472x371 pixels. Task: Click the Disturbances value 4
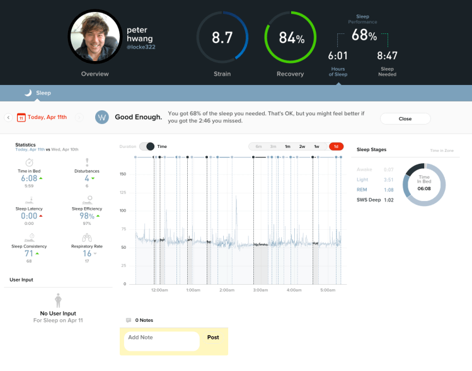87,178
